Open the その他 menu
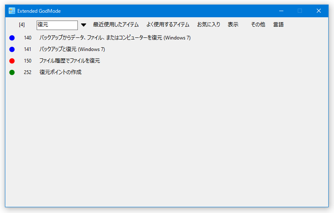The height and width of the screenshot is (213, 334). click(258, 25)
